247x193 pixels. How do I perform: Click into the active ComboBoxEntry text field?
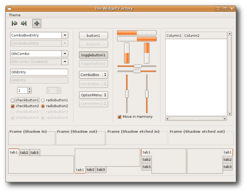36,35
